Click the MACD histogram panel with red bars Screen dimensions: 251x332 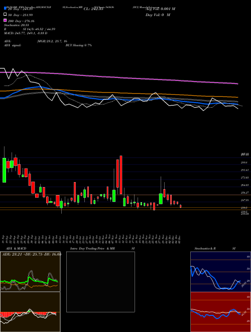(x=30, y=312)
